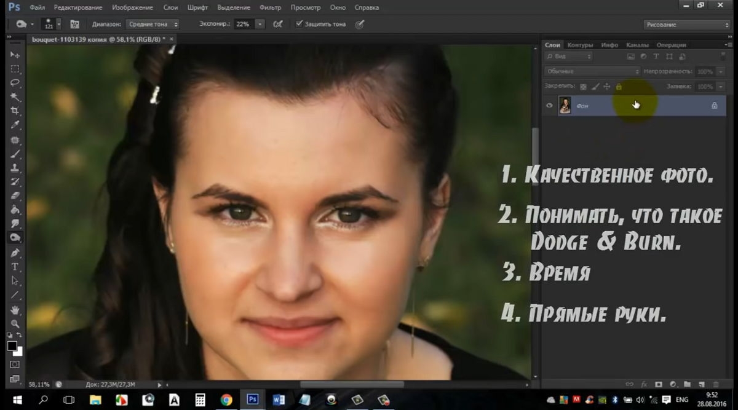This screenshot has height=410, width=738.
Task: Select the Hand tool
Action: point(15,310)
